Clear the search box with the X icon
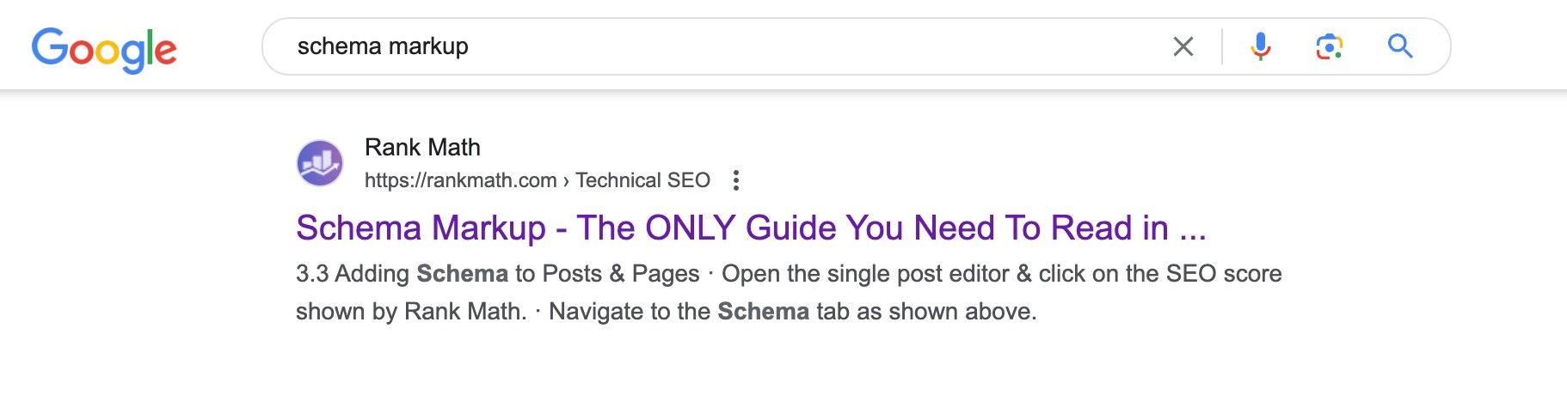The height and width of the screenshot is (395, 1567). click(1183, 46)
